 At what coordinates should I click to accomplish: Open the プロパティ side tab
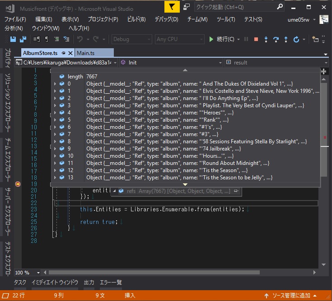pos(8,58)
